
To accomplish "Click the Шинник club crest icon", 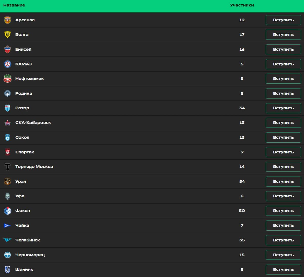I will tap(8, 269).
